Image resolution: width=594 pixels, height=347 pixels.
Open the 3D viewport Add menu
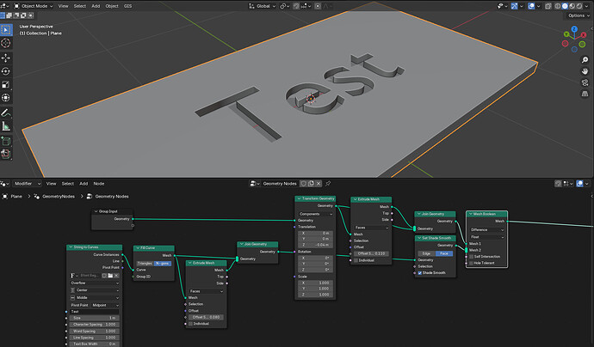[96, 6]
